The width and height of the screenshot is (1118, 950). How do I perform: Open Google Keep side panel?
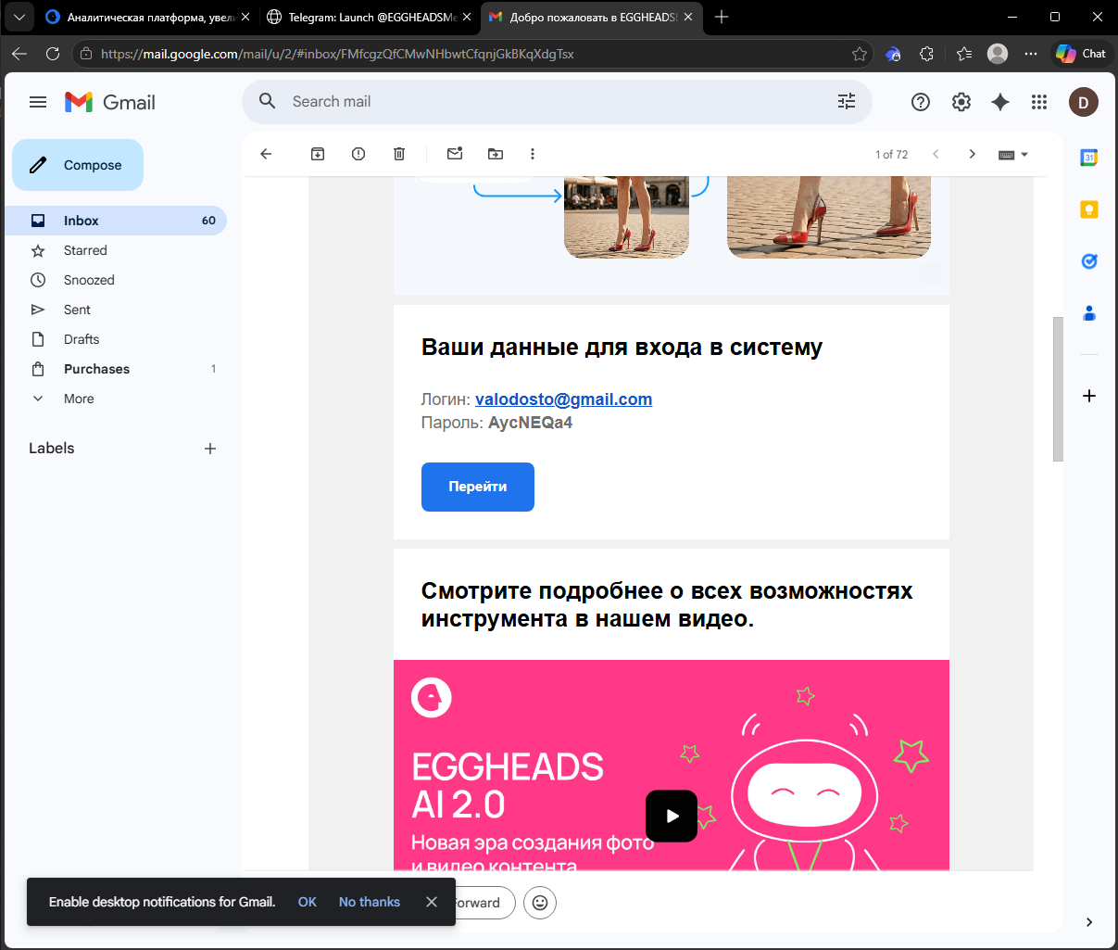click(x=1089, y=209)
